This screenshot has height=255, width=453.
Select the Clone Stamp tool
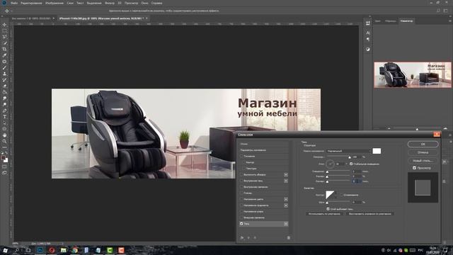coord(4,74)
